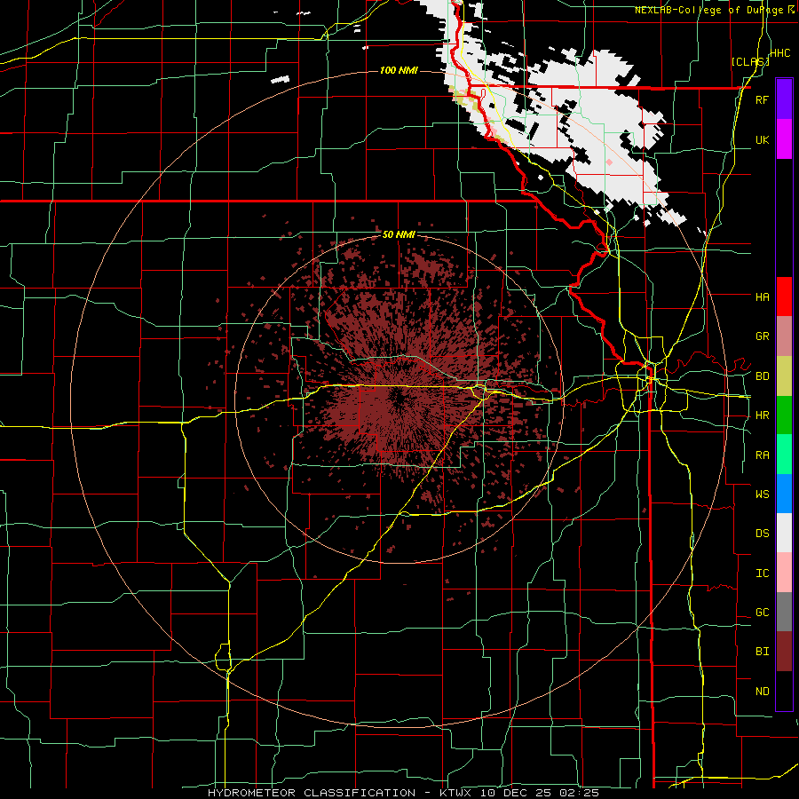The width and height of the screenshot is (799, 799).
Task: Click the dusty pink GR legend swatch
Action: [784, 336]
